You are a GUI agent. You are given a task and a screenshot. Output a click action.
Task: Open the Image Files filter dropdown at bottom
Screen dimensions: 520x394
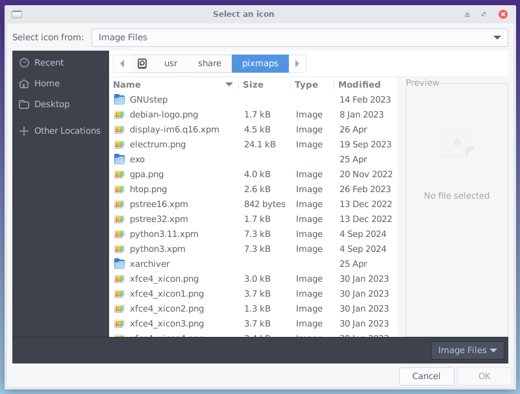click(x=467, y=351)
